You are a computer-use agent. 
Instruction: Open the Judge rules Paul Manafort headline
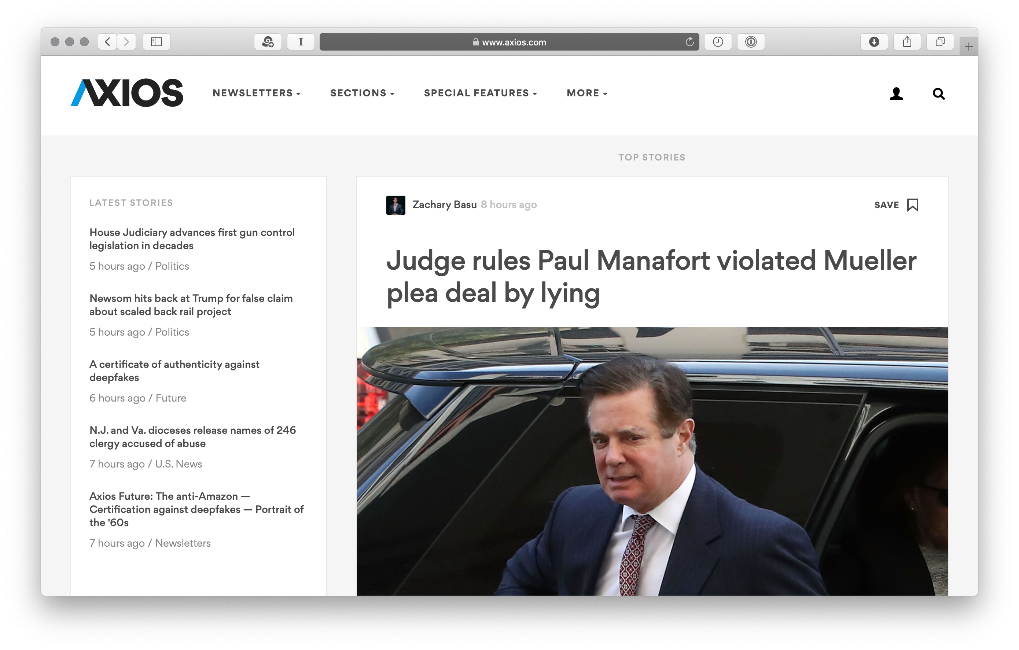coord(652,277)
